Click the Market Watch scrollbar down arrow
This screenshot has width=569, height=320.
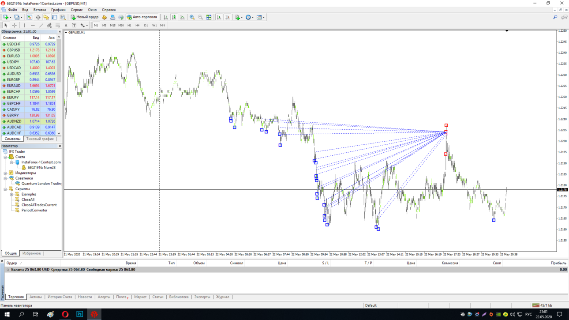[x=59, y=133]
